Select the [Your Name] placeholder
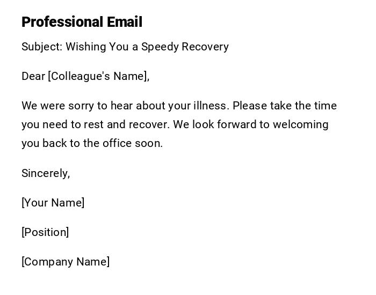 [53, 203]
